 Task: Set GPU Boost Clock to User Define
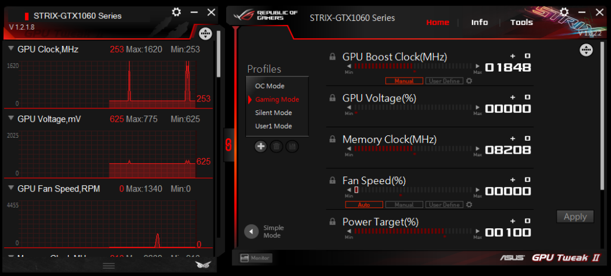(x=444, y=81)
